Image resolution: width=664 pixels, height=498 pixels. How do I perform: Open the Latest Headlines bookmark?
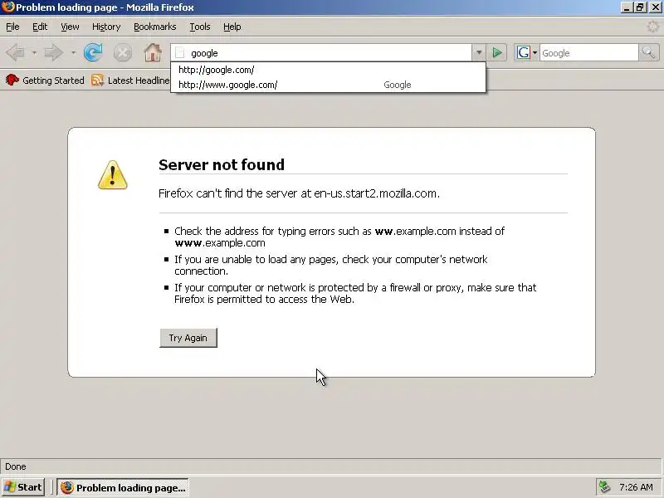130,80
